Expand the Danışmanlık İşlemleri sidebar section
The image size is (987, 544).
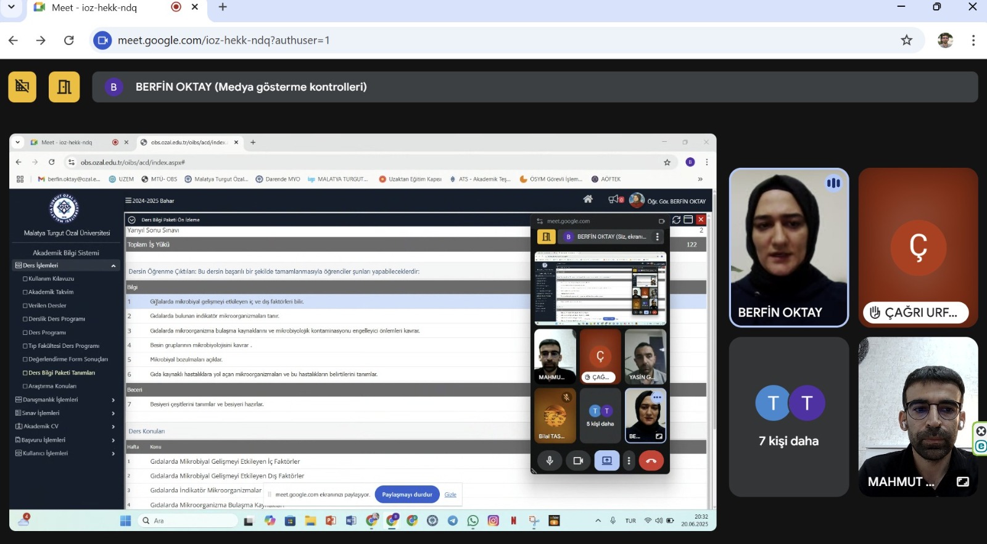click(114, 400)
